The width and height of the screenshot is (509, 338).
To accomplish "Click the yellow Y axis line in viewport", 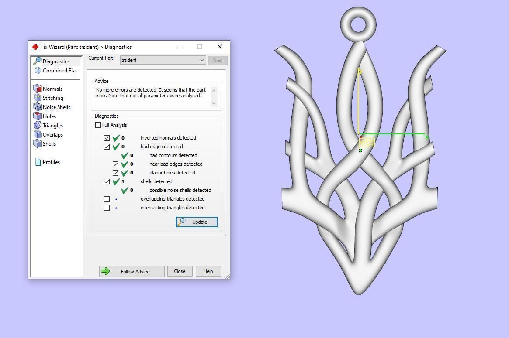I will tap(358, 101).
